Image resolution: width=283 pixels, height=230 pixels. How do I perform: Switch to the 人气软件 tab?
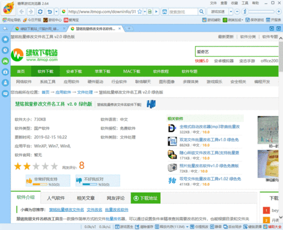[56, 198]
